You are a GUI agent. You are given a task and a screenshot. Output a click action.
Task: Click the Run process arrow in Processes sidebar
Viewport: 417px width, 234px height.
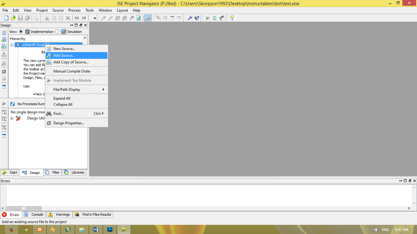tap(4, 104)
